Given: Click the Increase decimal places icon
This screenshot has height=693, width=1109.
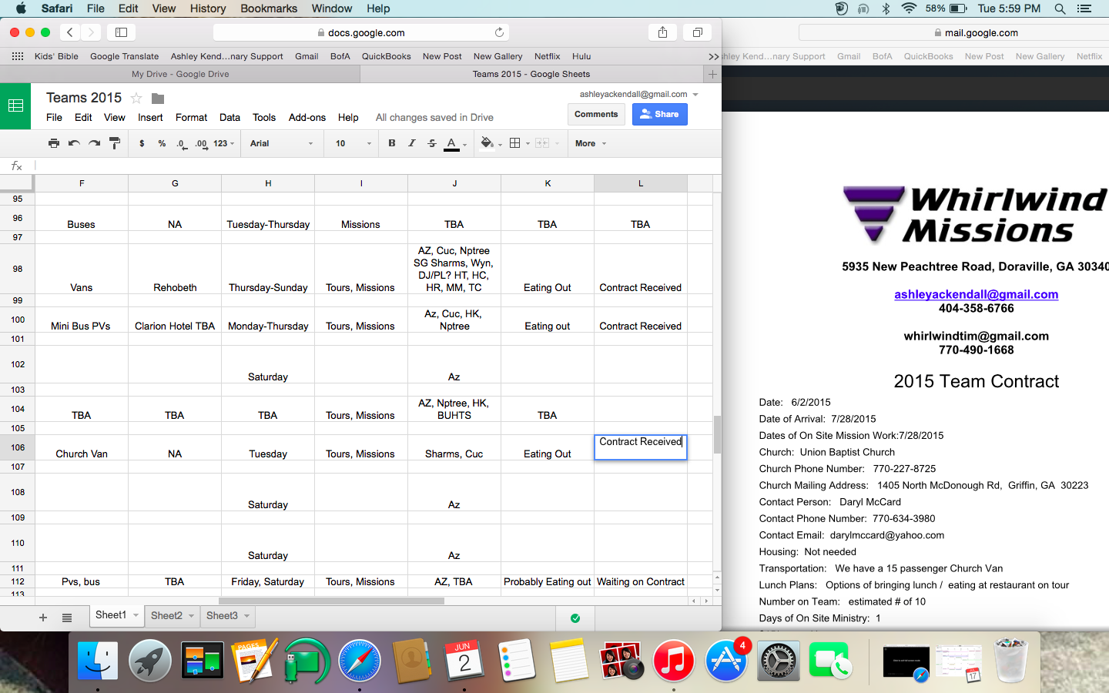Looking at the screenshot, I should click(x=201, y=143).
